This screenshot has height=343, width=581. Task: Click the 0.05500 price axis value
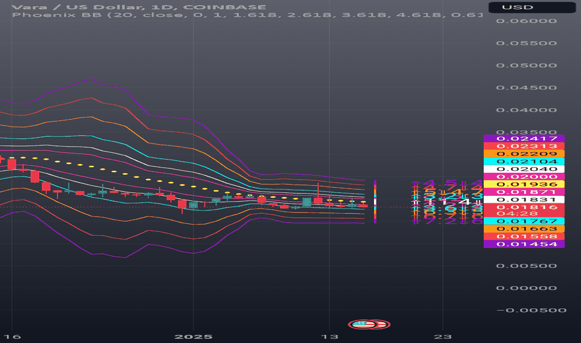(526, 43)
